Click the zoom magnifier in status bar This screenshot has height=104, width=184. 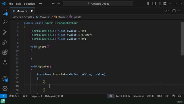tap(111, 96)
